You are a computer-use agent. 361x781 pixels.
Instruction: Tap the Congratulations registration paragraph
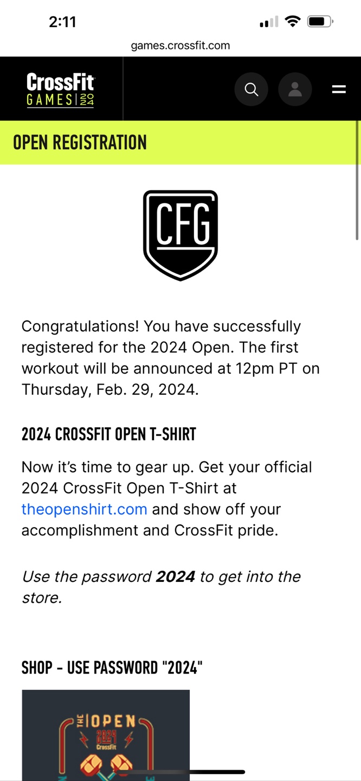coord(171,358)
